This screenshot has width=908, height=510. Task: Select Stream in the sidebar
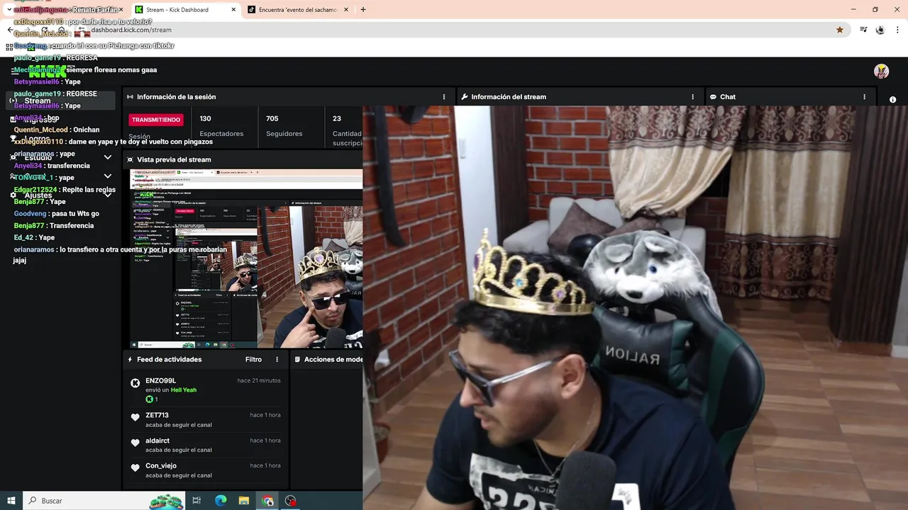pyautogui.click(x=60, y=101)
